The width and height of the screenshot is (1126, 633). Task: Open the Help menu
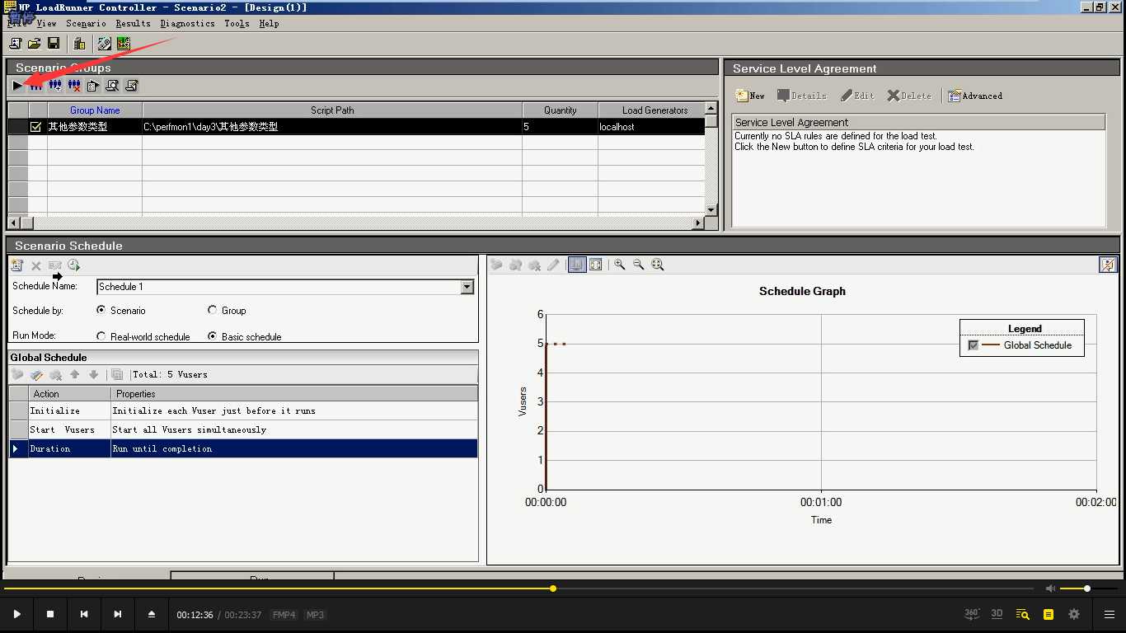(269, 23)
